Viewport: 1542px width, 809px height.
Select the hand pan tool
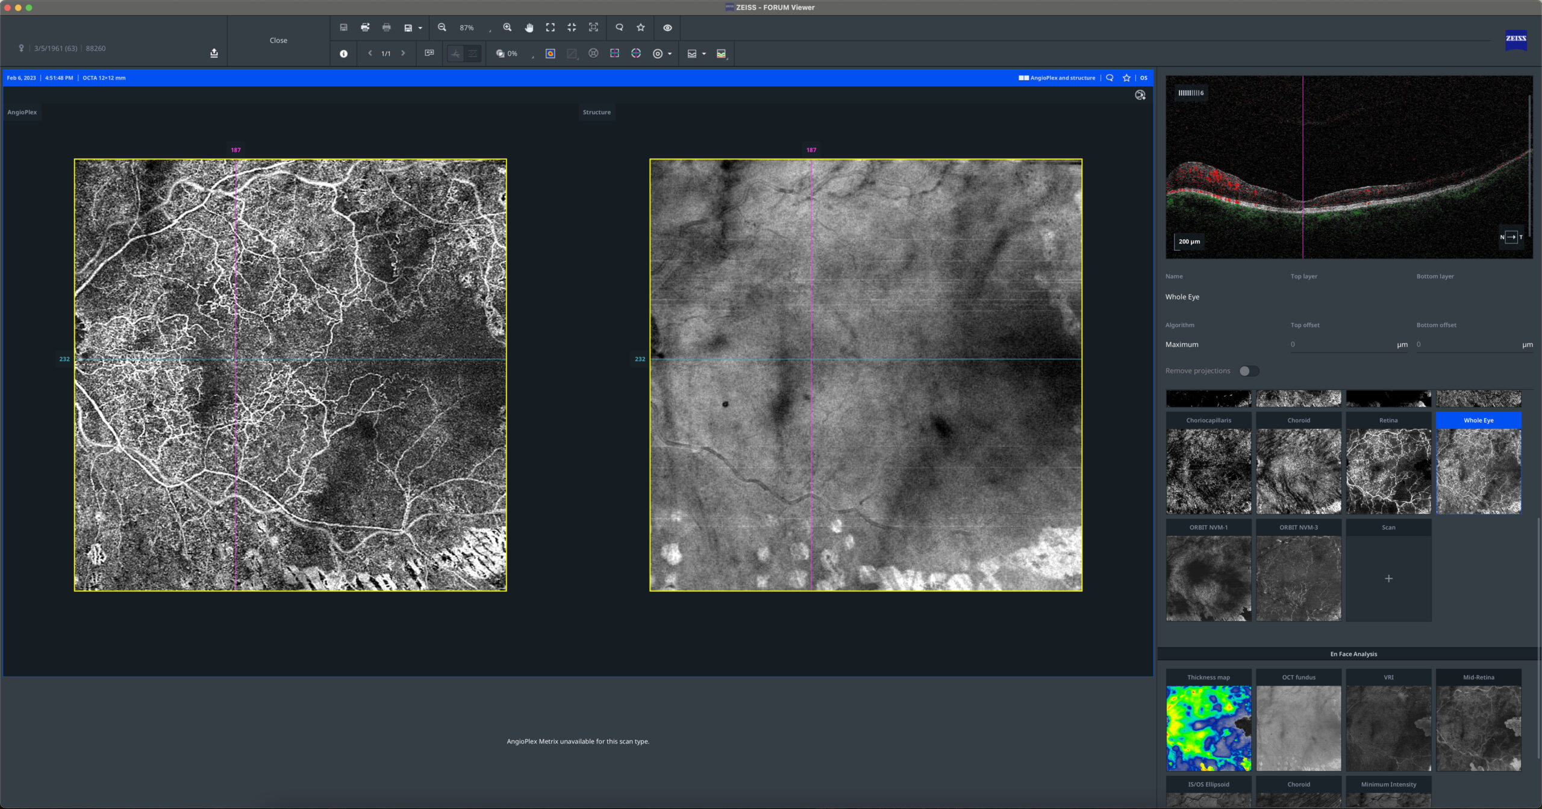(x=529, y=28)
